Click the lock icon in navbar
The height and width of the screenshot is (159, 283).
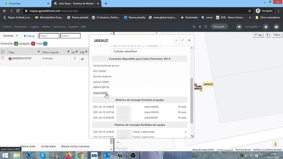200,26
